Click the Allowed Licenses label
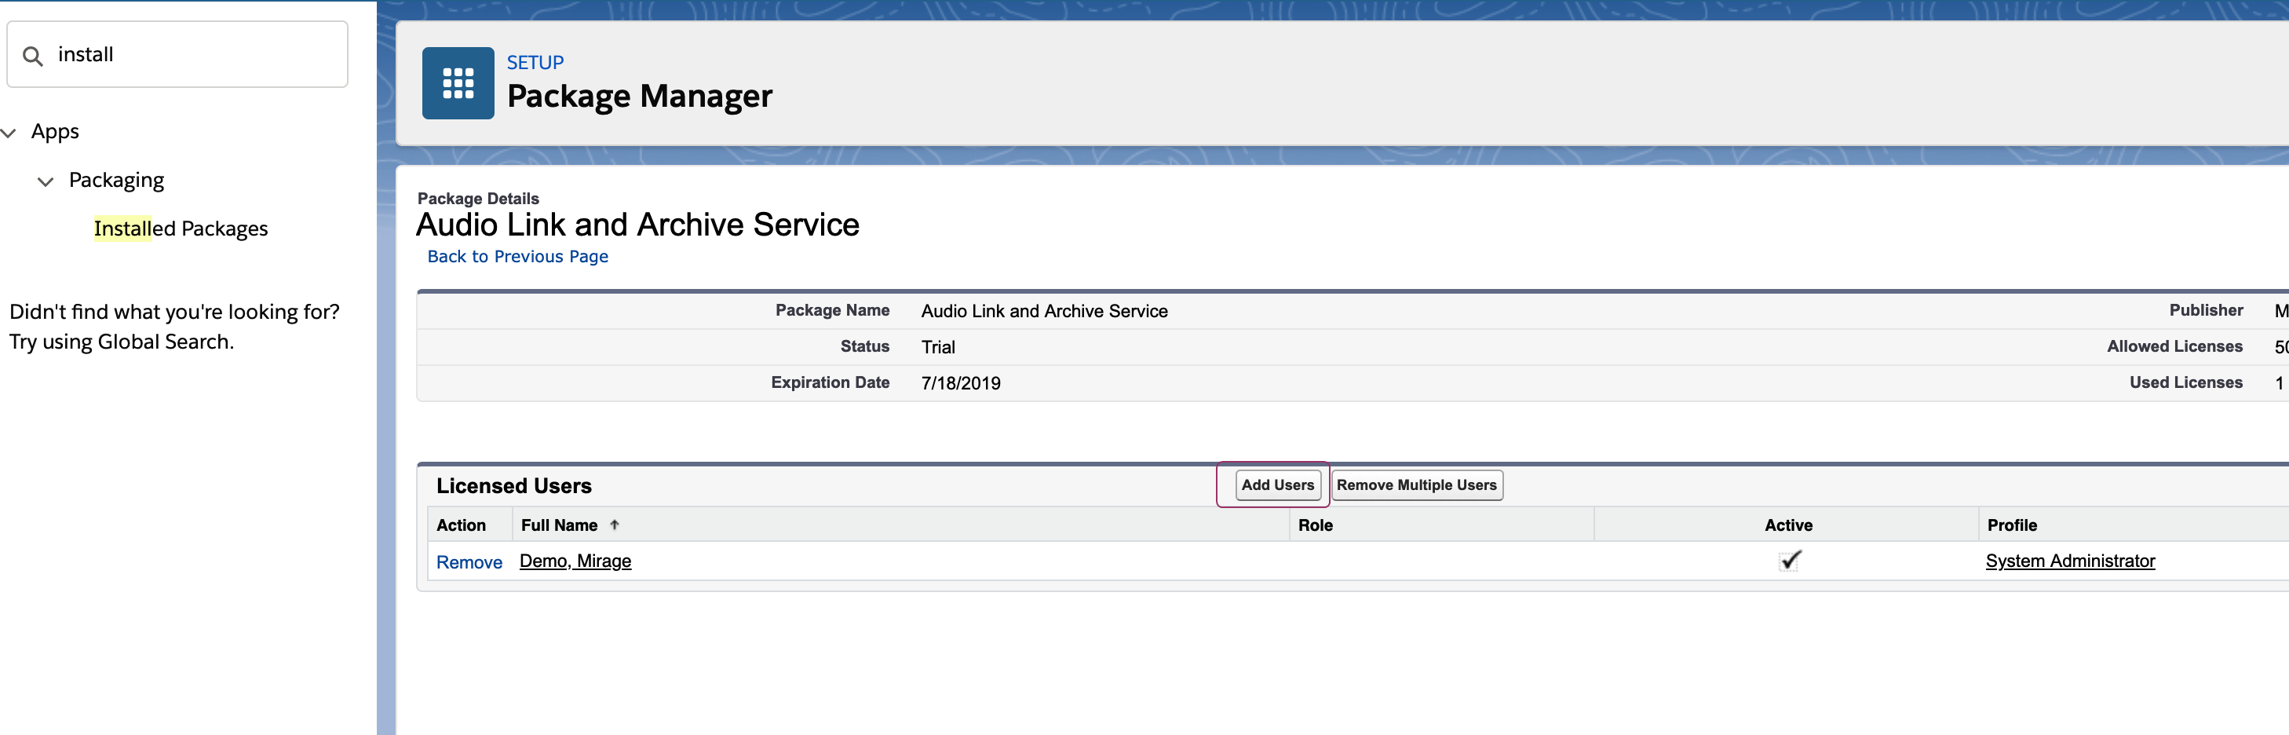Screen dimensions: 2289x735 coord(2174,346)
